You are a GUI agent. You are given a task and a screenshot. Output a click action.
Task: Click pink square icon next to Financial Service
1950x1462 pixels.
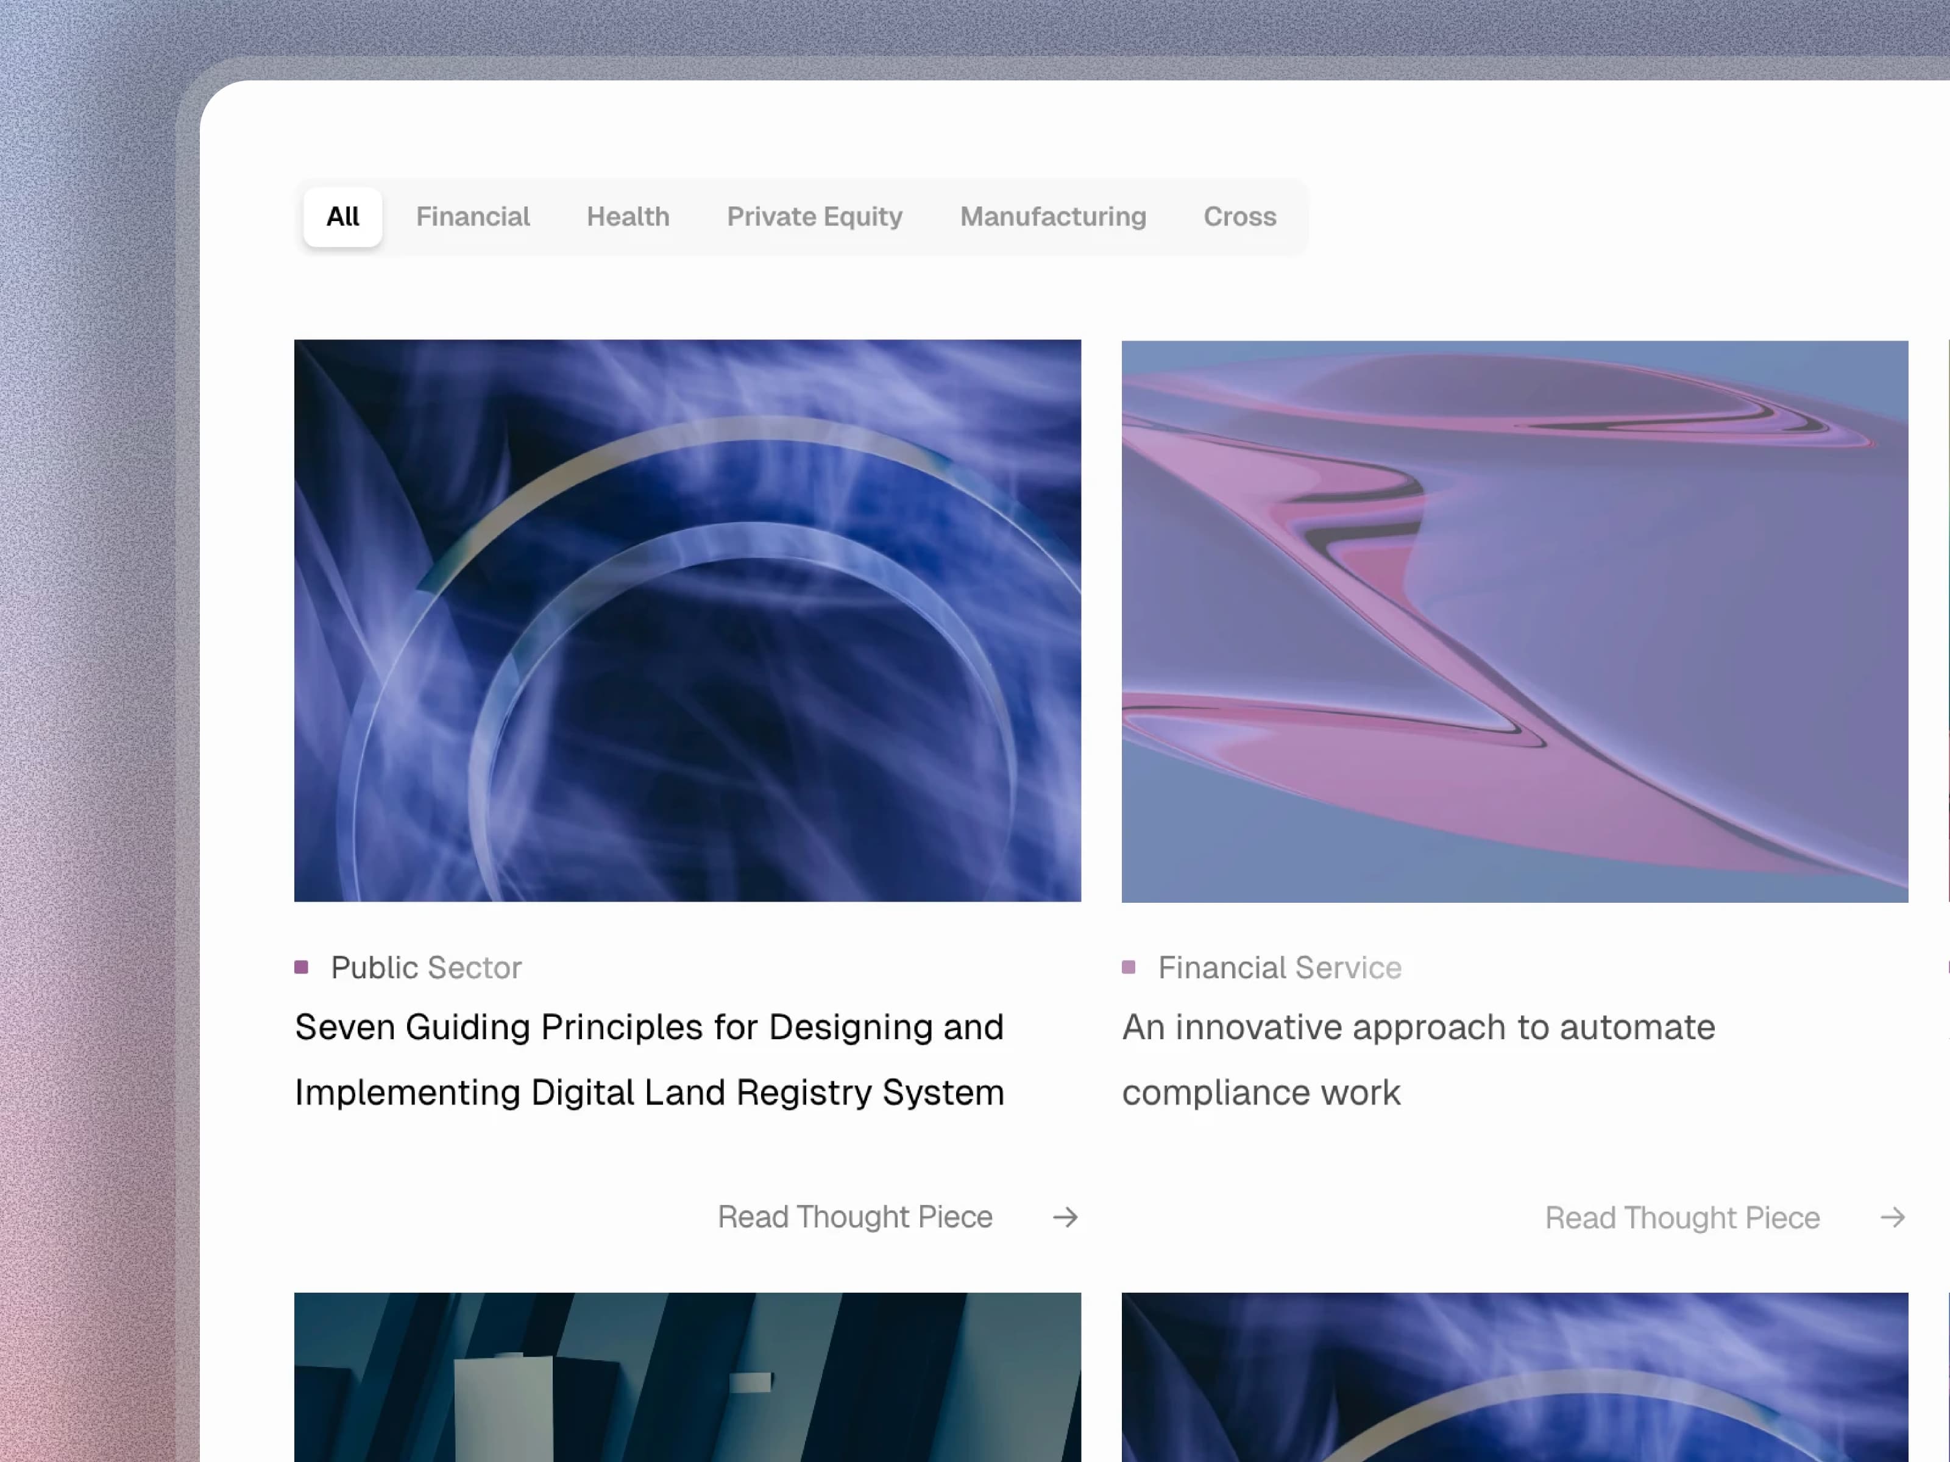(1129, 967)
